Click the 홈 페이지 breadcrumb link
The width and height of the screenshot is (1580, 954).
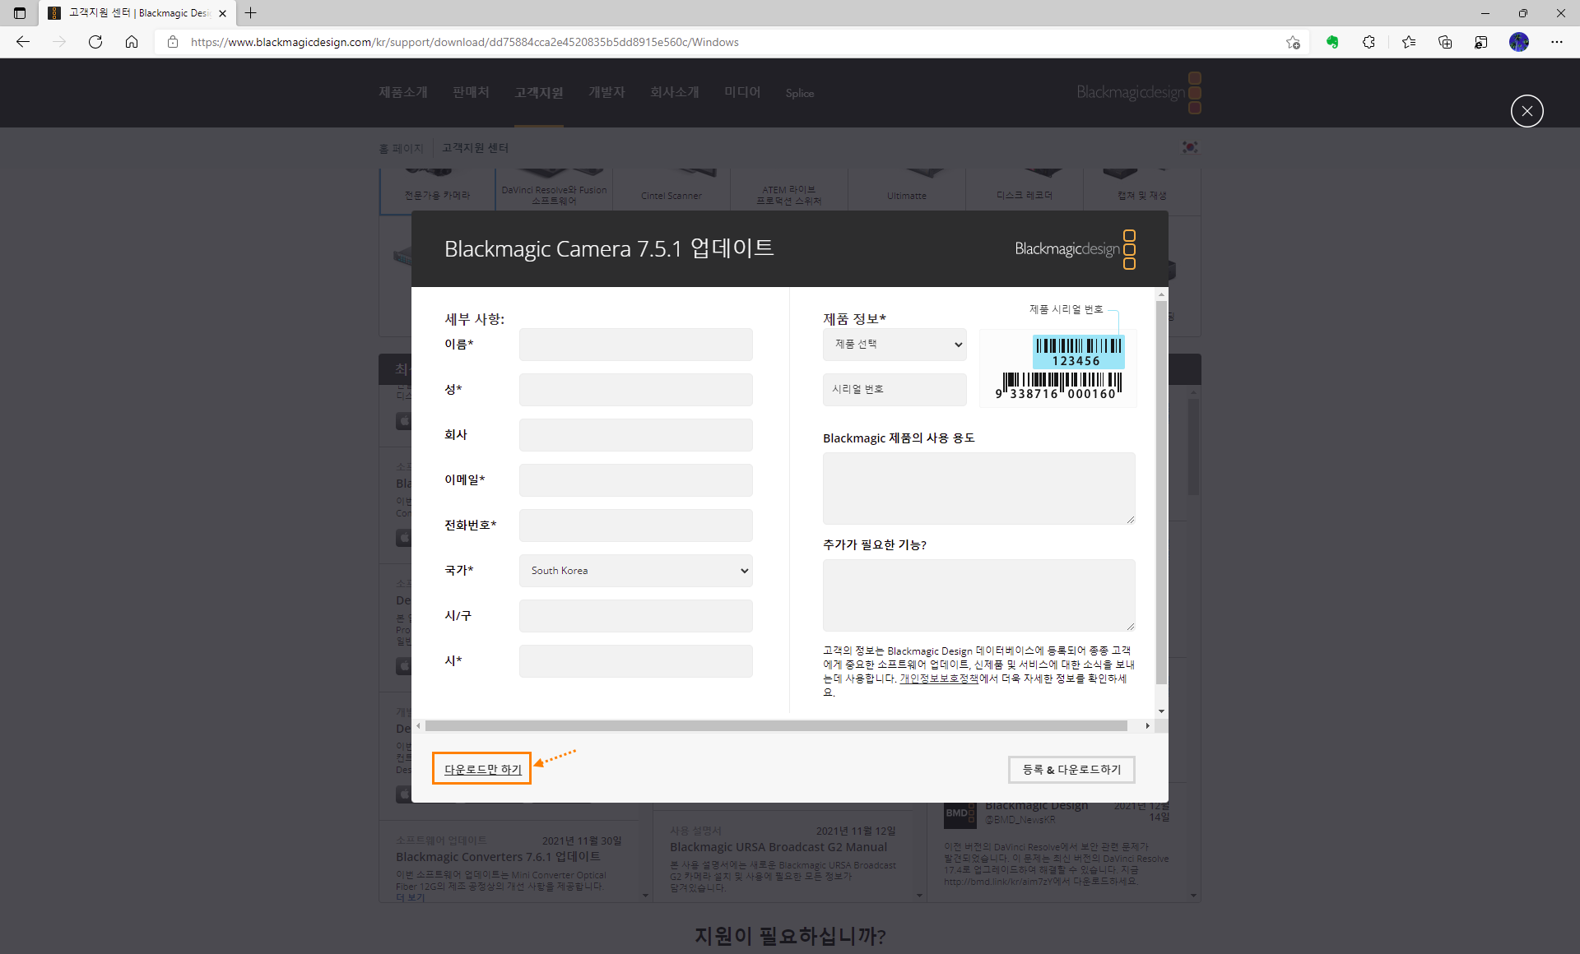[401, 148]
